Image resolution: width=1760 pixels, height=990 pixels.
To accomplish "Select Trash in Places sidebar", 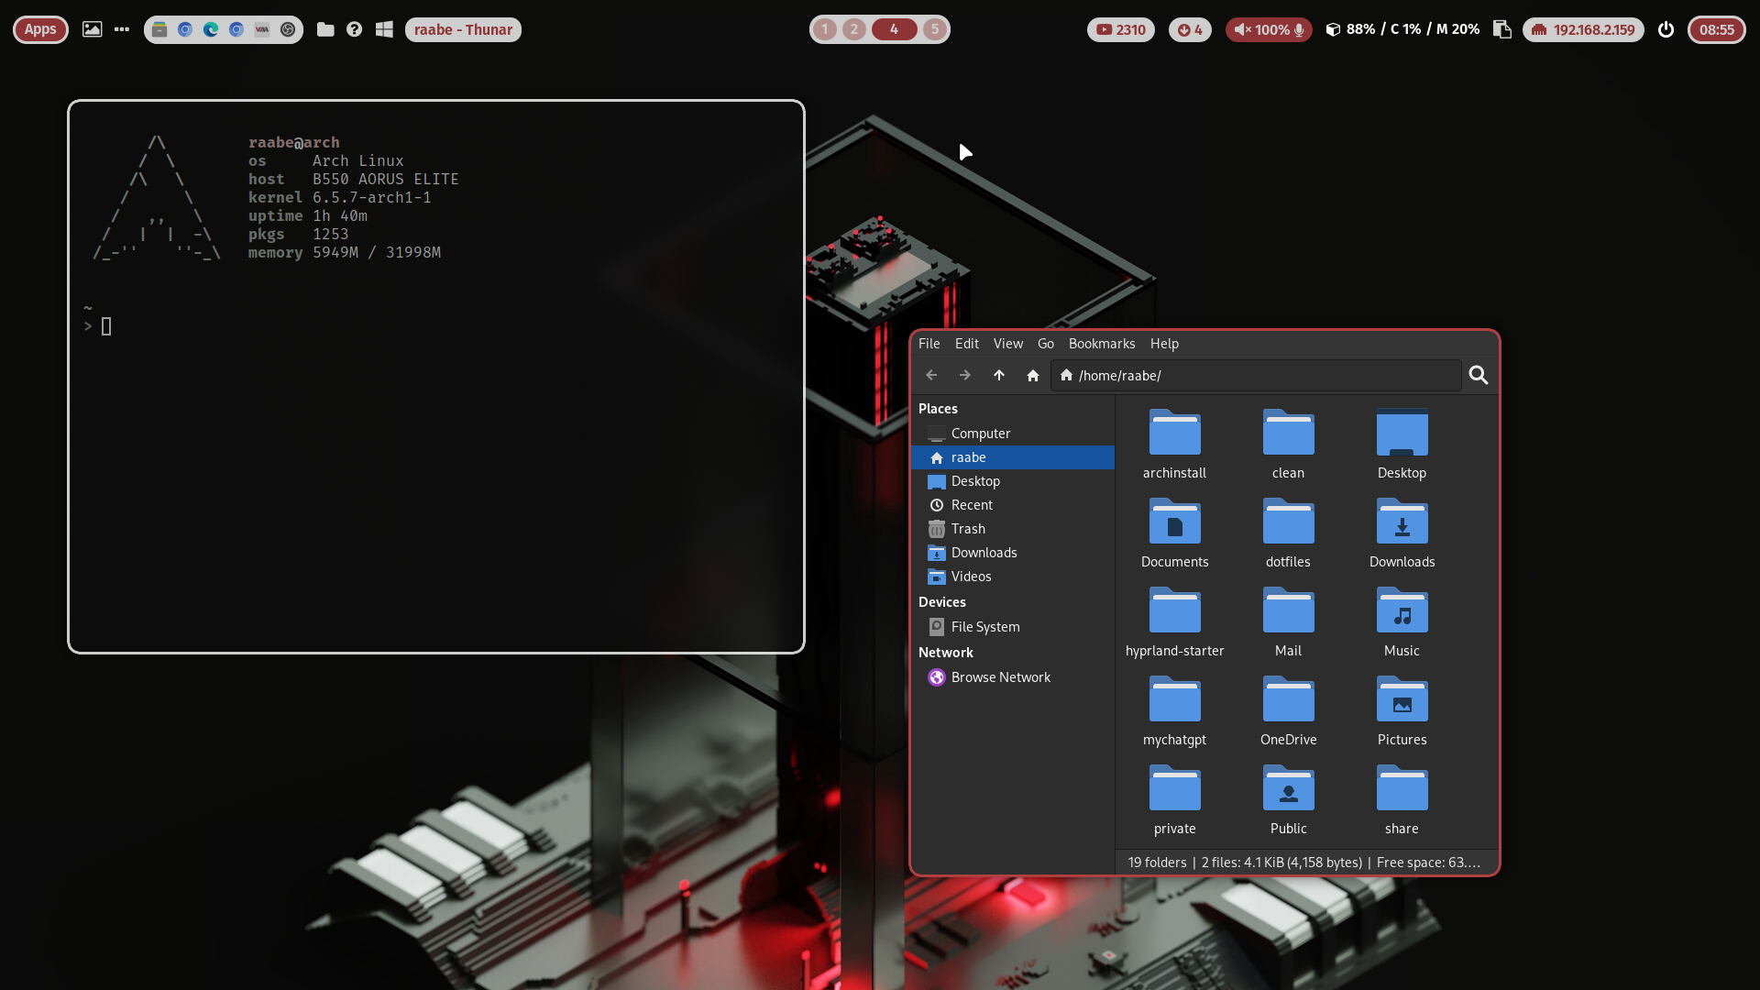I will [x=968, y=529].
